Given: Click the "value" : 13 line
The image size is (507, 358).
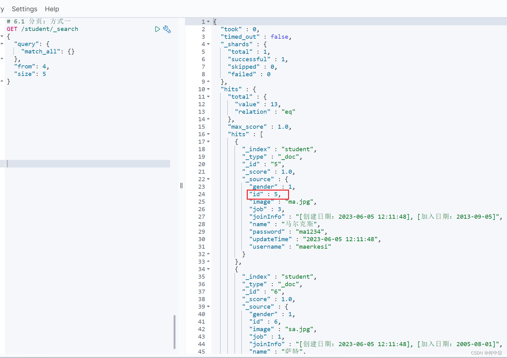Looking at the screenshot, I should 258,104.
